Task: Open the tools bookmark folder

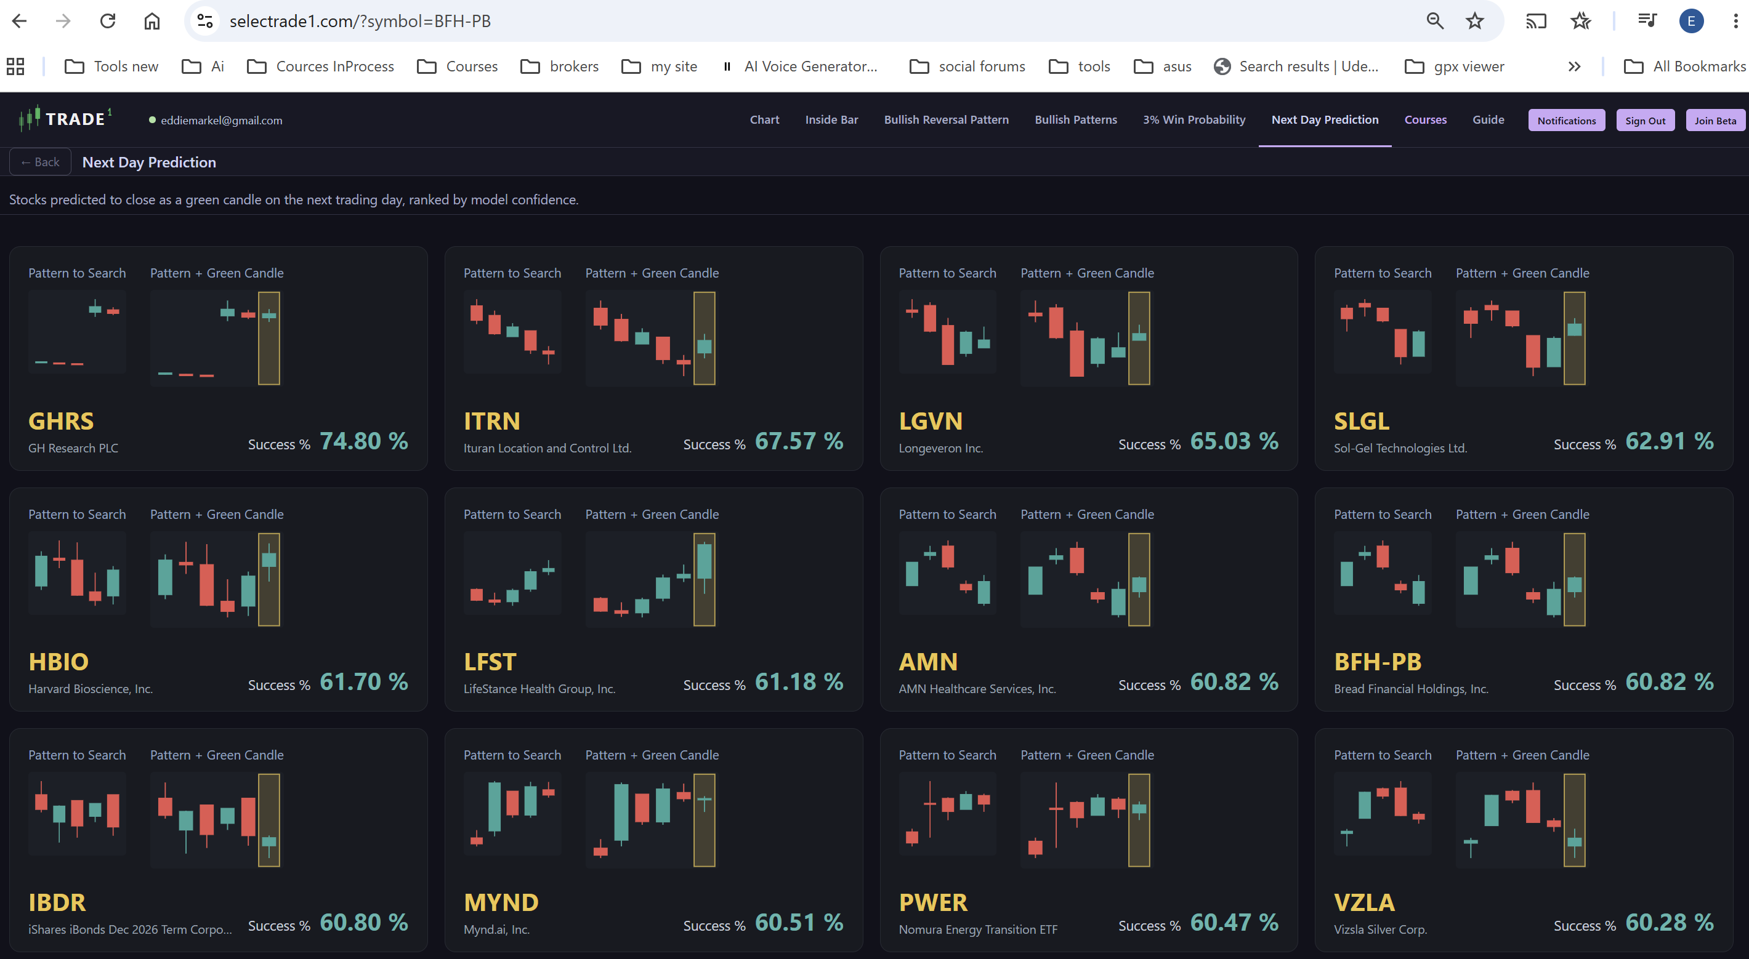Action: tap(1080, 66)
